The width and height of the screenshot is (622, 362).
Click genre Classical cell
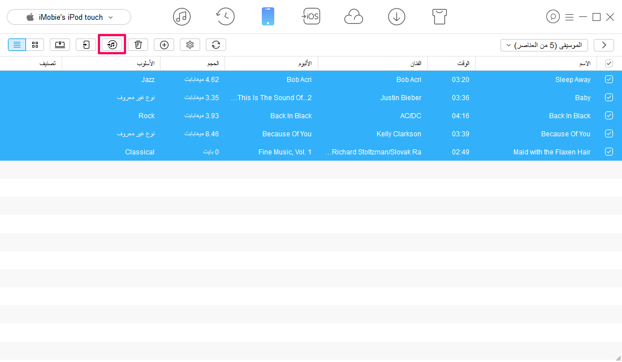pos(140,152)
